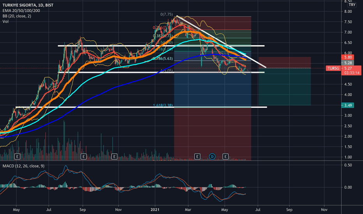Select the 1.618(3.38) Fibonacci level label
The image size is (363, 214).
click(x=163, y=105)
